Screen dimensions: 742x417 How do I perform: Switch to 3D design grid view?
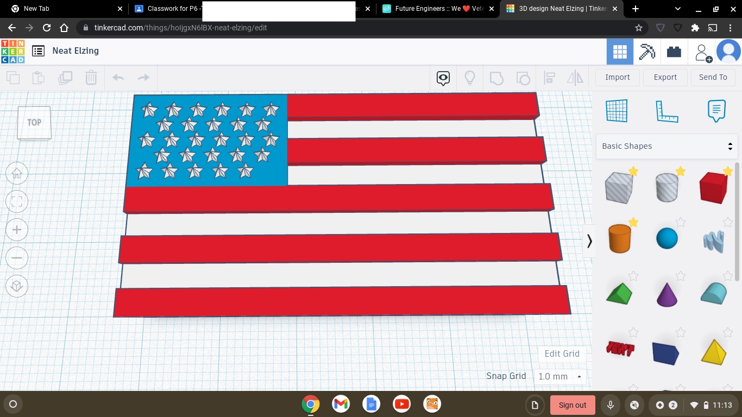point(620,52)
